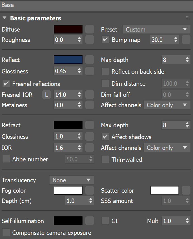Click the L lock button beside Fresnel IOR

click(46, 94)
